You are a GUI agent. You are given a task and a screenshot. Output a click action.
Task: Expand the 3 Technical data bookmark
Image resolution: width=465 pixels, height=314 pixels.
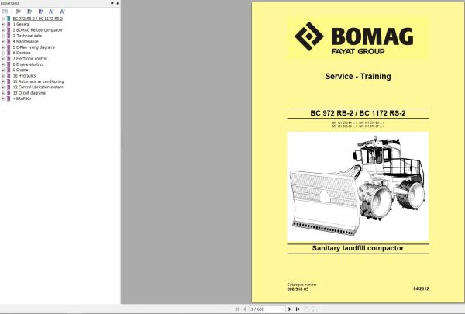click(x=3, y=36)
